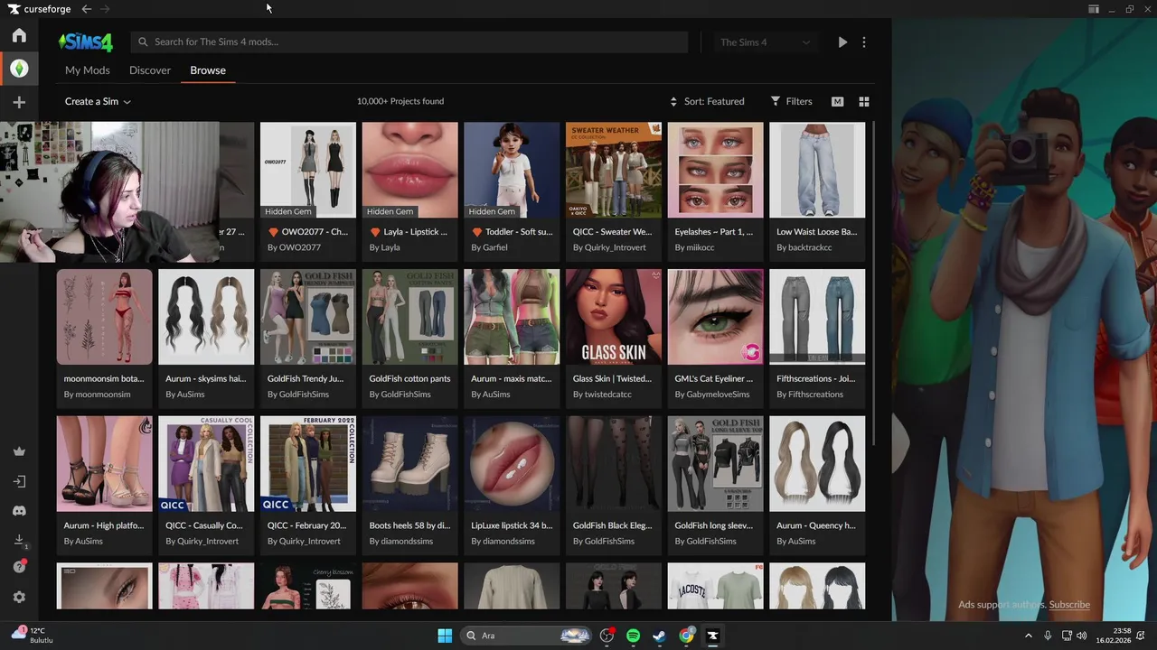Open the settings gear in sidebar
1157x650 pixels.
pos(19,597)
